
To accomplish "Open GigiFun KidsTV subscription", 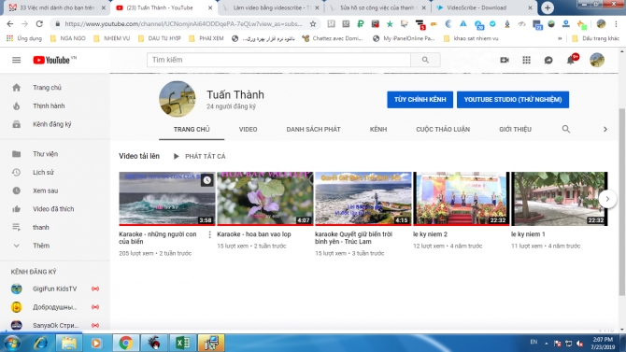I will (x=55, y=289).
